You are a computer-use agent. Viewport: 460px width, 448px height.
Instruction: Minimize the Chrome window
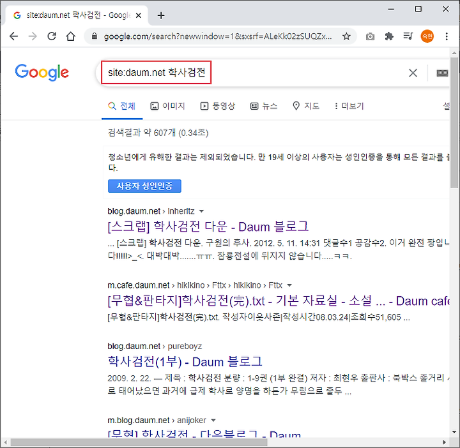tap(391, 9)
